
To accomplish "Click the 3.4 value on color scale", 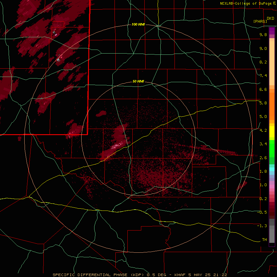I will click(x=263, y=144).
